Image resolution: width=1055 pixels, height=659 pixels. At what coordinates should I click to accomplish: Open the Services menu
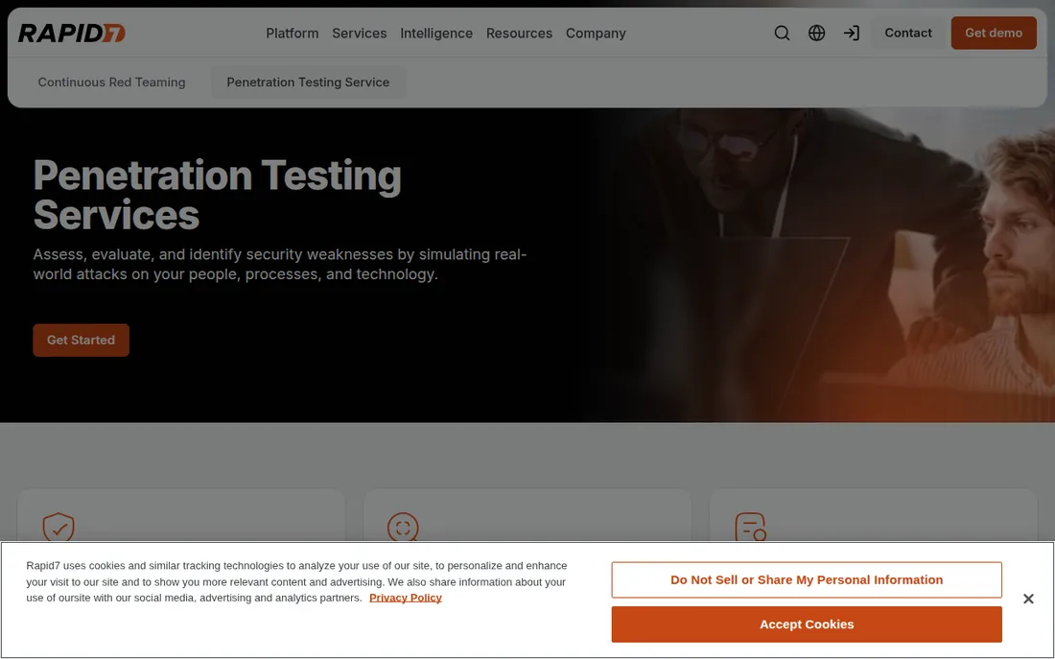(360, 33)
